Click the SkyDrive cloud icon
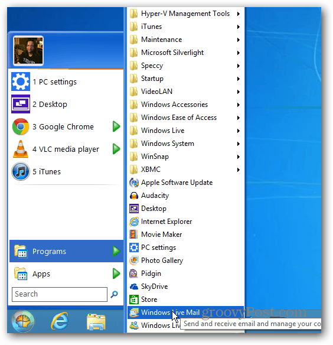Screen dimensions: 333x345 coord(134,287)
